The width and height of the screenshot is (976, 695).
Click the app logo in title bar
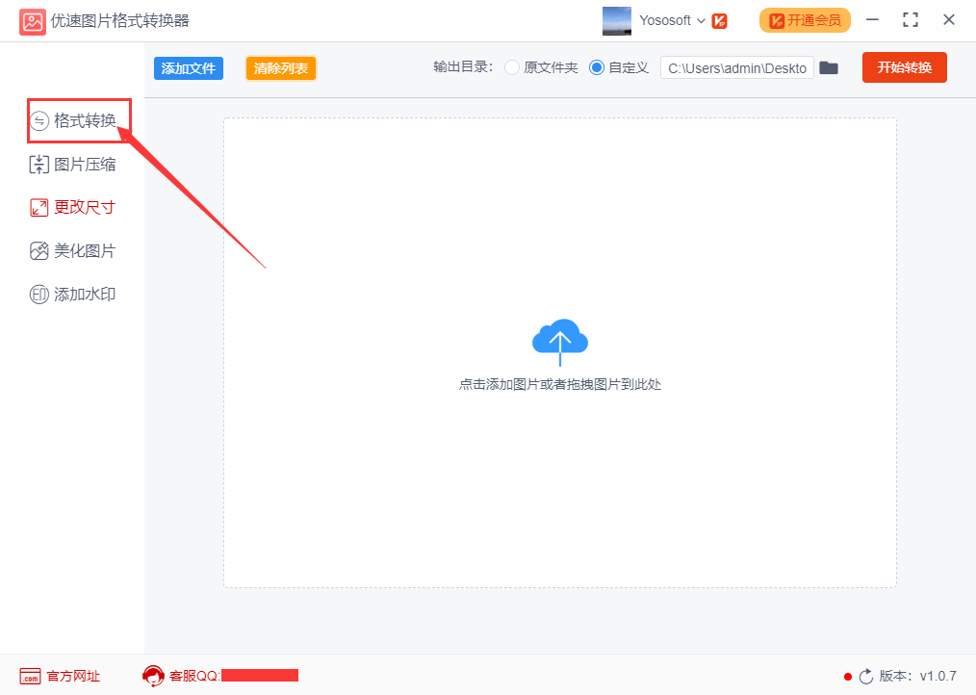[x=33, y=22]
